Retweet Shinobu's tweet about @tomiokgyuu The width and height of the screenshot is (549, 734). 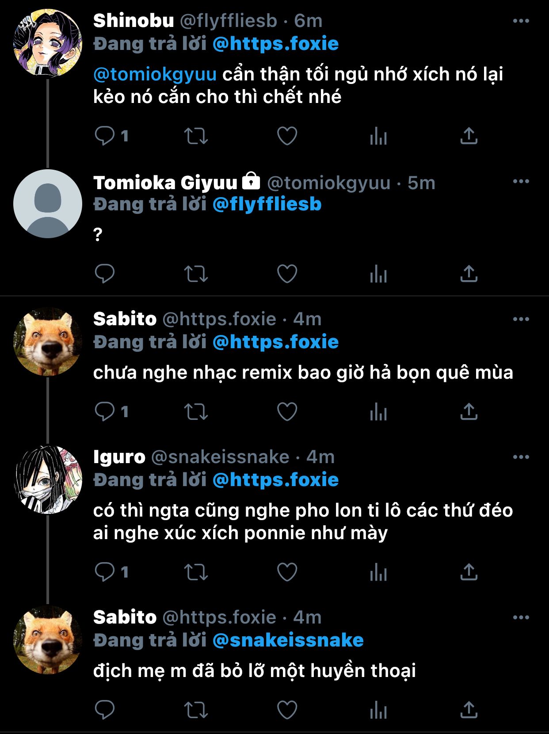tap(196, 136)
